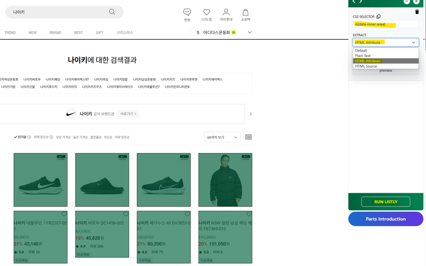426x266 pixels.
Task: Expand the 60개씩 보기 dropdown
Action: coord(222,137)
